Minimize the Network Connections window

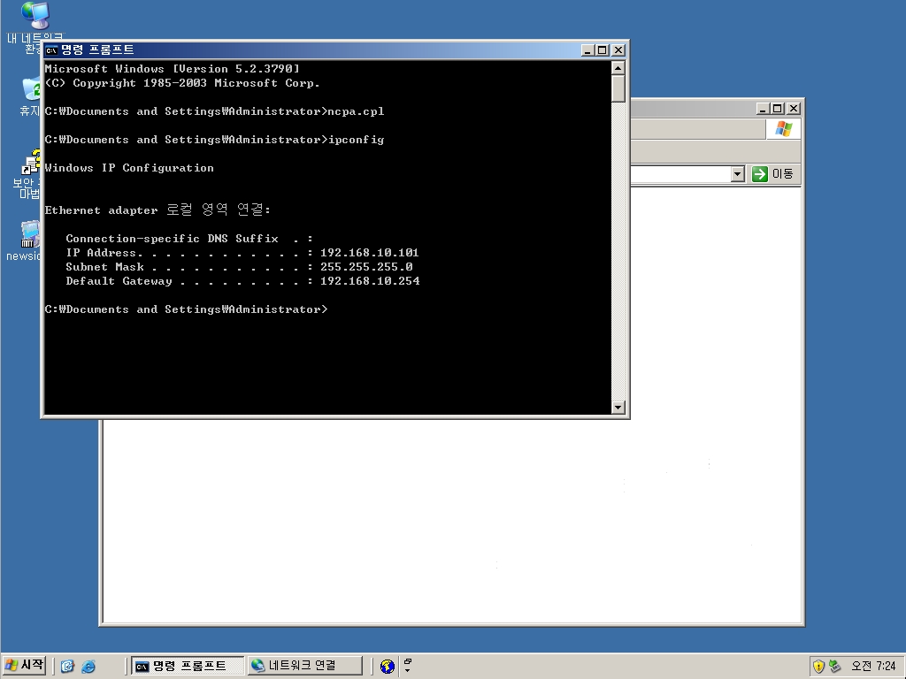763,109
